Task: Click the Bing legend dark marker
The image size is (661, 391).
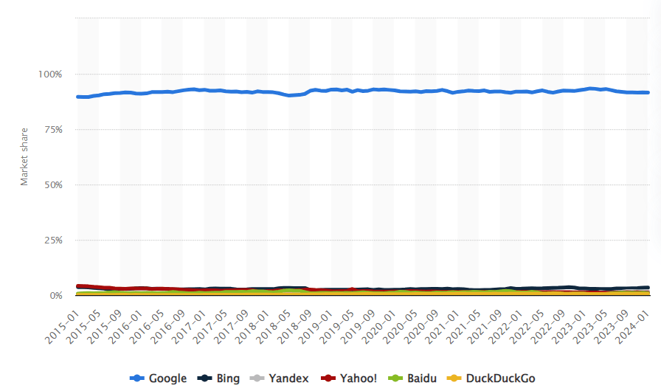Action: click(204, 378)
